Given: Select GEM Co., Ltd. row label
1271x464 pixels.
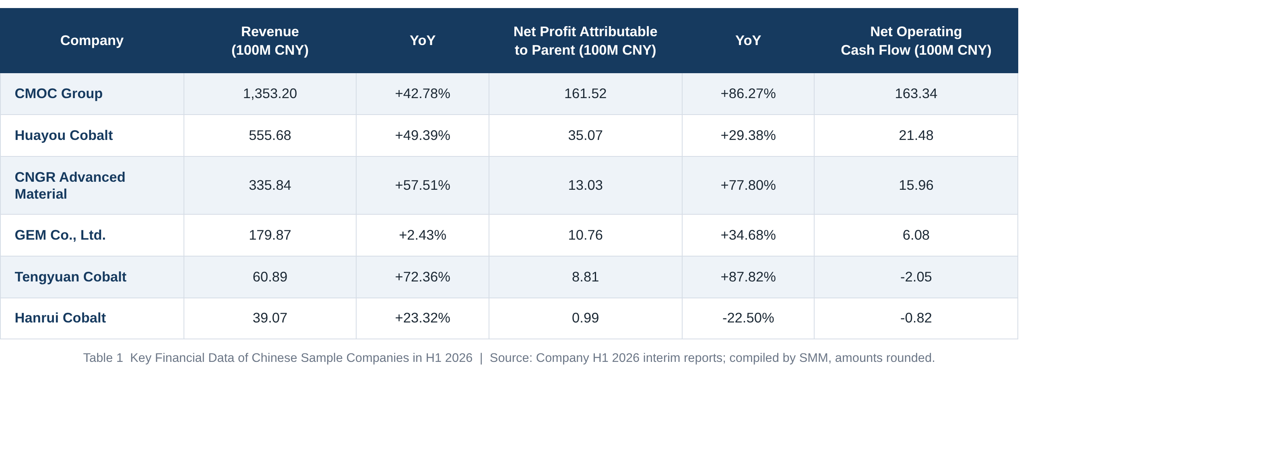Looking at the screenshot, I should pyautogui.click(x=60, y=235).
